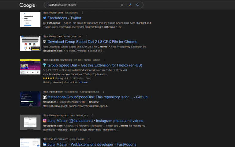
Task: Click the magnifying glass search icon
Action: (x=138, y=5)
